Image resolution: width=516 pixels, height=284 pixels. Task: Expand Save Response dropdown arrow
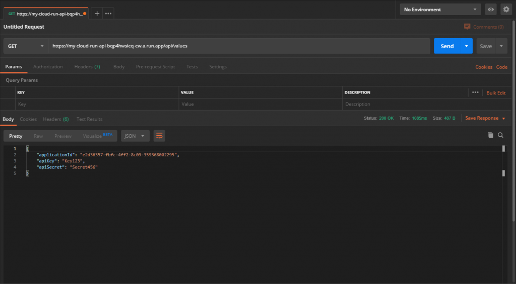[x=503, y=118]
